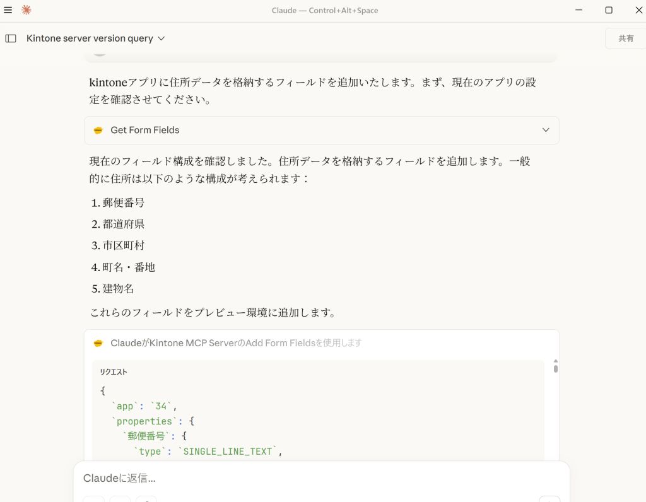Open the hamburger menu in title bar
This screenshot has height=502, width=646.
pyautogui.click(x=8, y=10)
